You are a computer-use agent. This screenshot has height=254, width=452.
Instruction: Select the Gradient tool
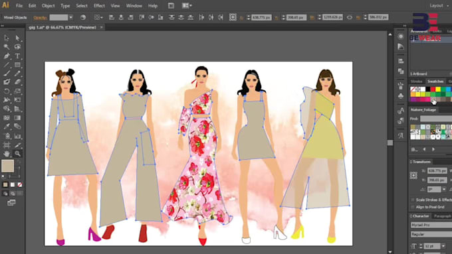click(x=17, y=117)
